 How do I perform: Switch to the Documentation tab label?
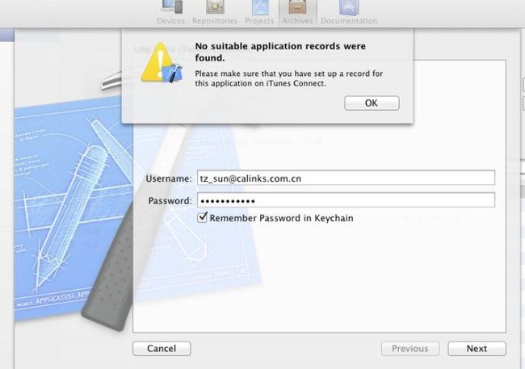point(349,21)
